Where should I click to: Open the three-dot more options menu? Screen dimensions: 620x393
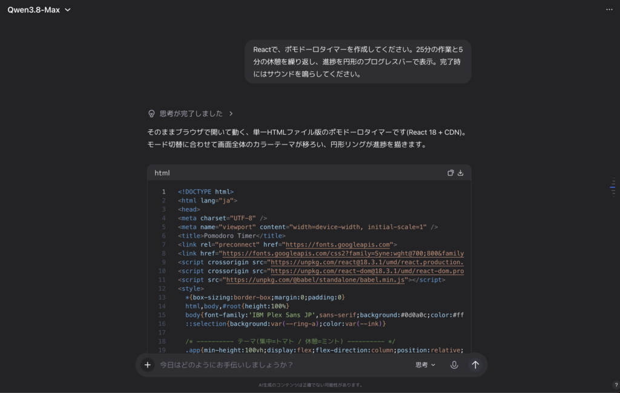609,10
